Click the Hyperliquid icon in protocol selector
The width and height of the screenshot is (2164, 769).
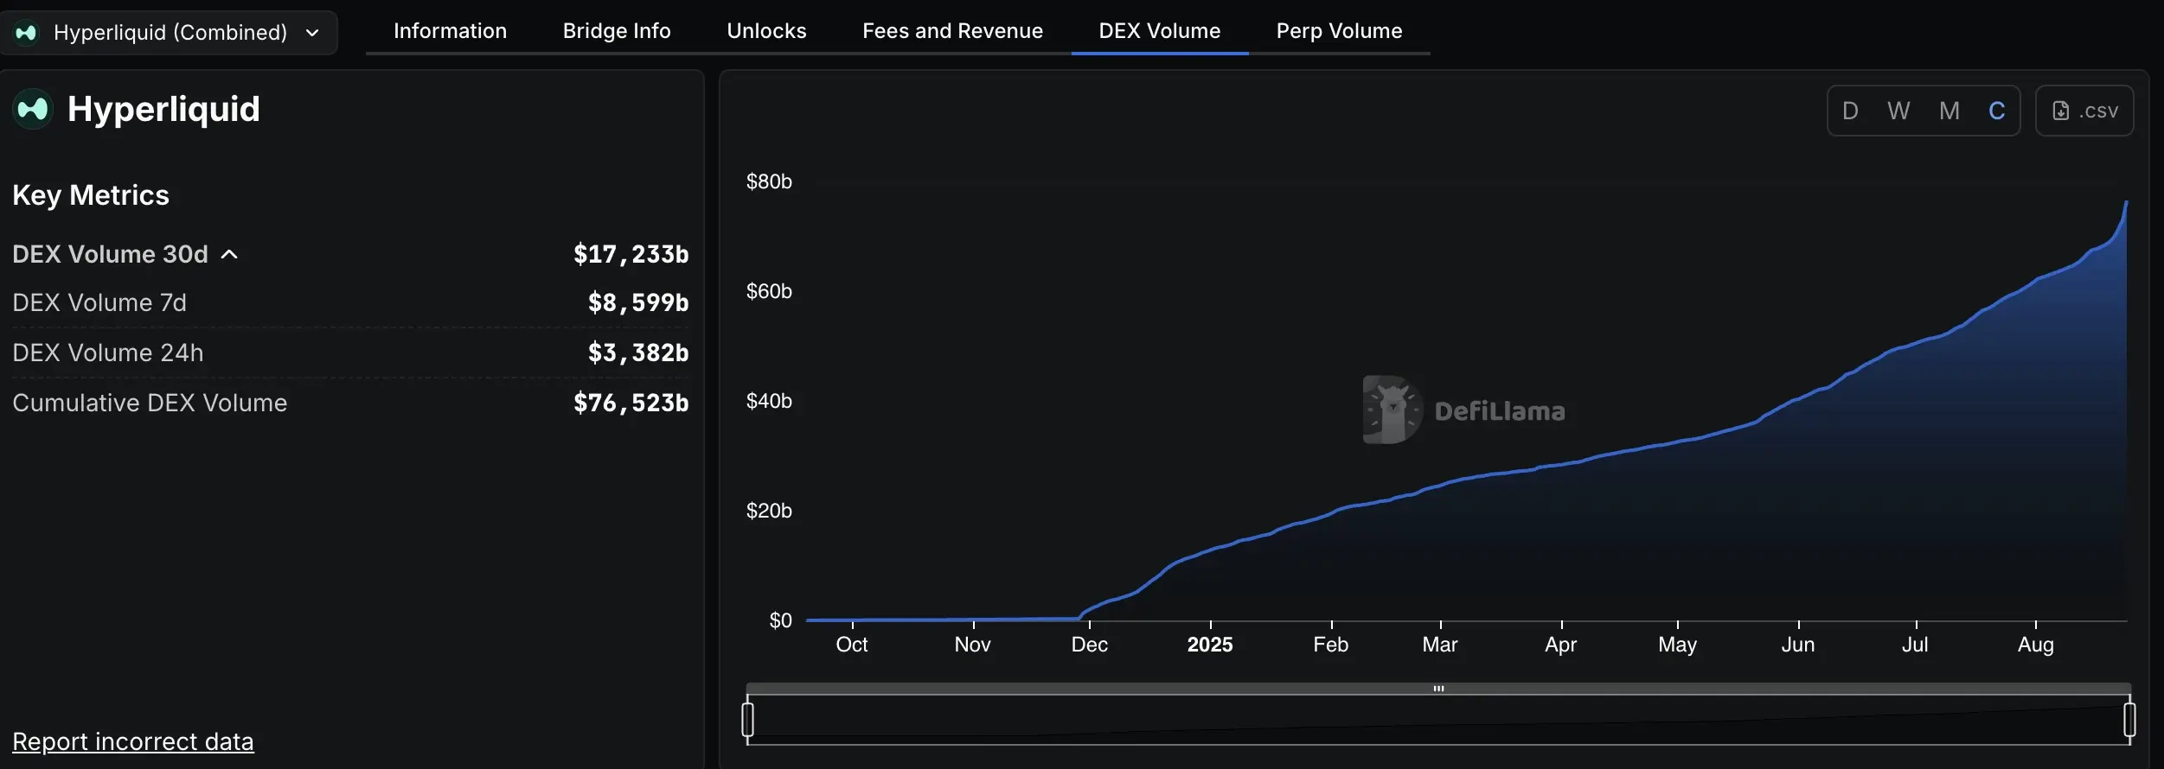[26, 33]
